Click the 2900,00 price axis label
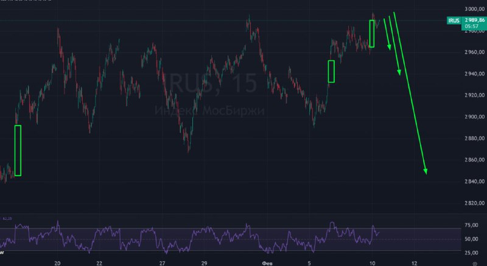 click(475, 117)
